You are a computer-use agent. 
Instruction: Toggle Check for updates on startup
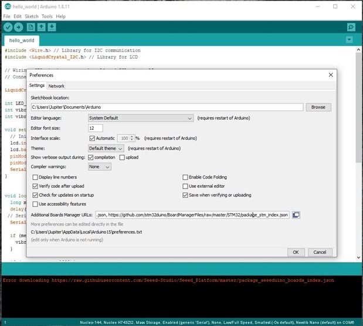(35, 195)
